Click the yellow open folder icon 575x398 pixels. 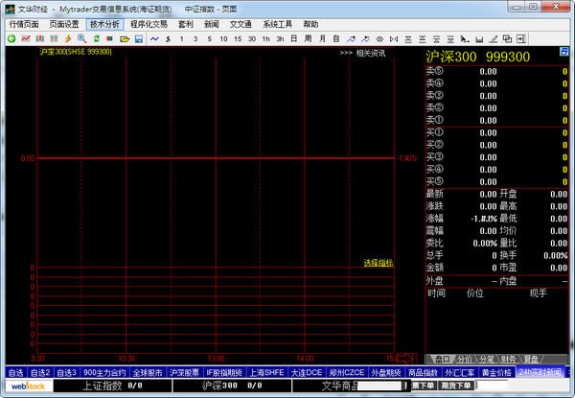point(125,38)
